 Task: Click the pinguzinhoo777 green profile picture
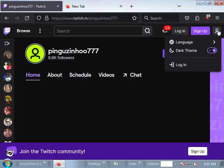tap(35, 53)
